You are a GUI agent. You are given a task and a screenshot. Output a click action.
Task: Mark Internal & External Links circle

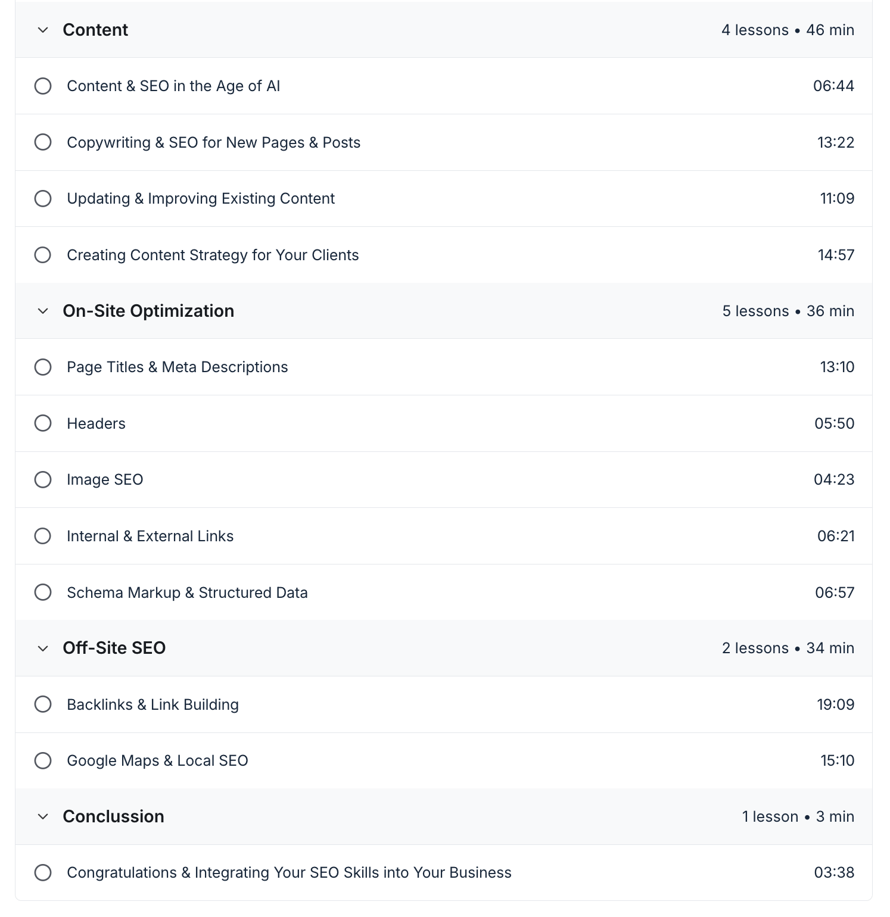pos(43,536)
